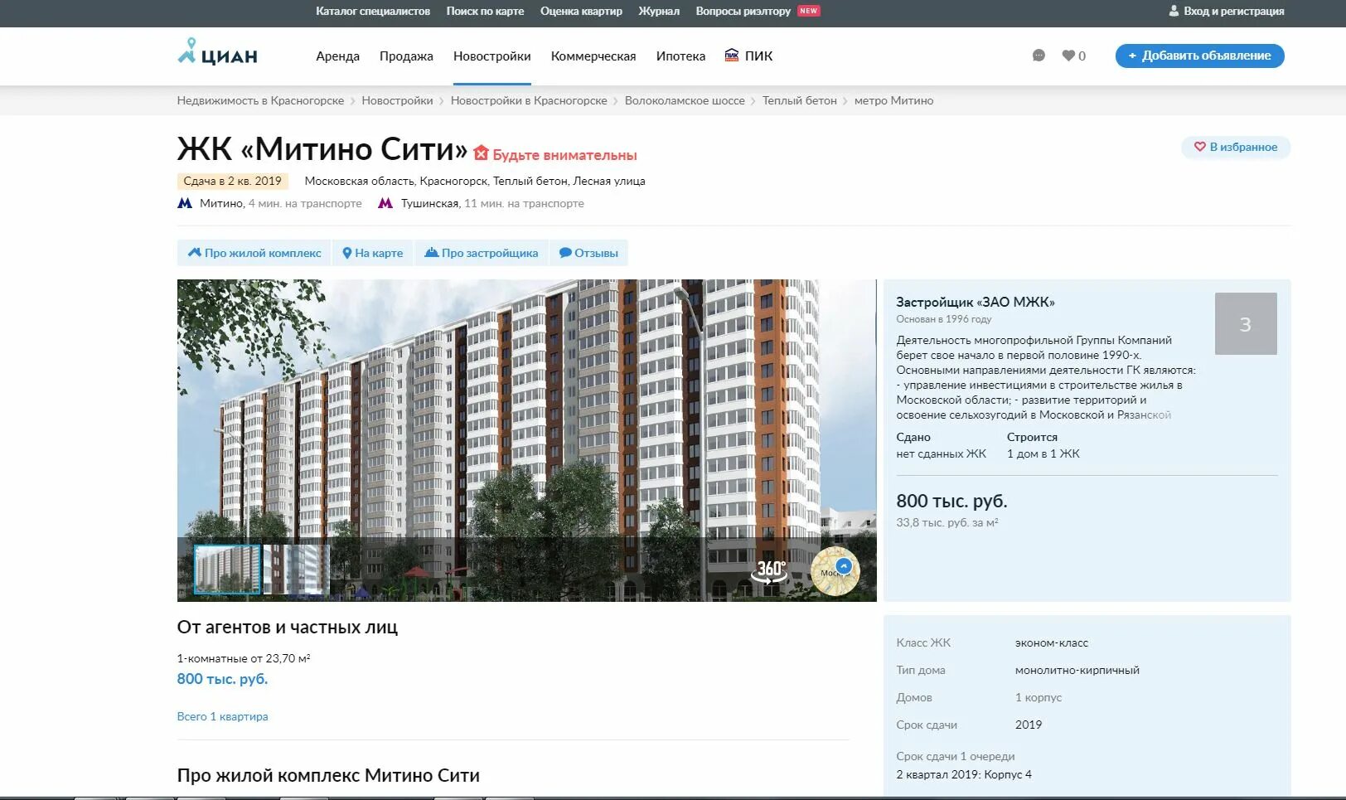Click 2 квартал 2019: Корпус 4 text

[x=964, y=774]
